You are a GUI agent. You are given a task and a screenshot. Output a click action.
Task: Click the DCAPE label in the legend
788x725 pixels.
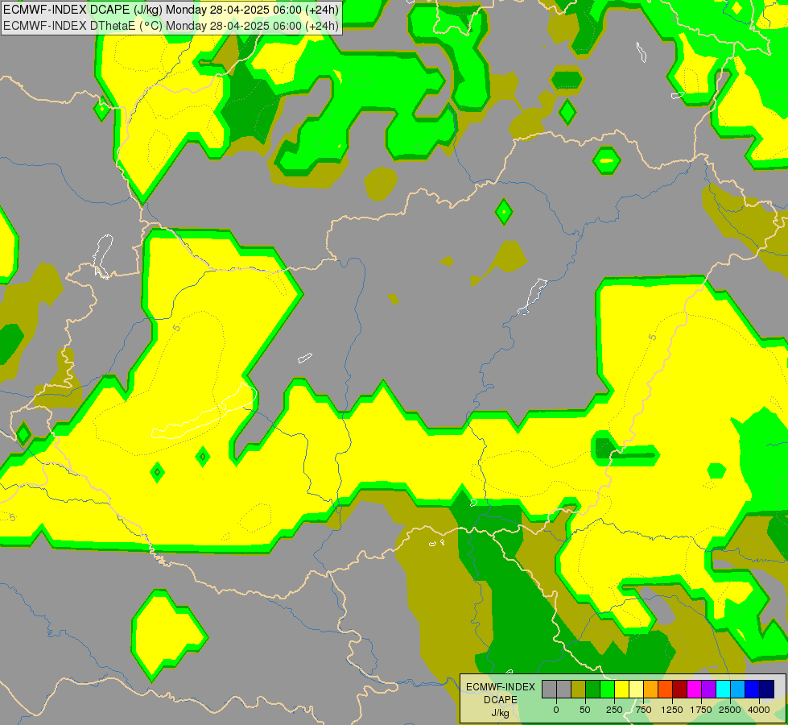[501, 700]
